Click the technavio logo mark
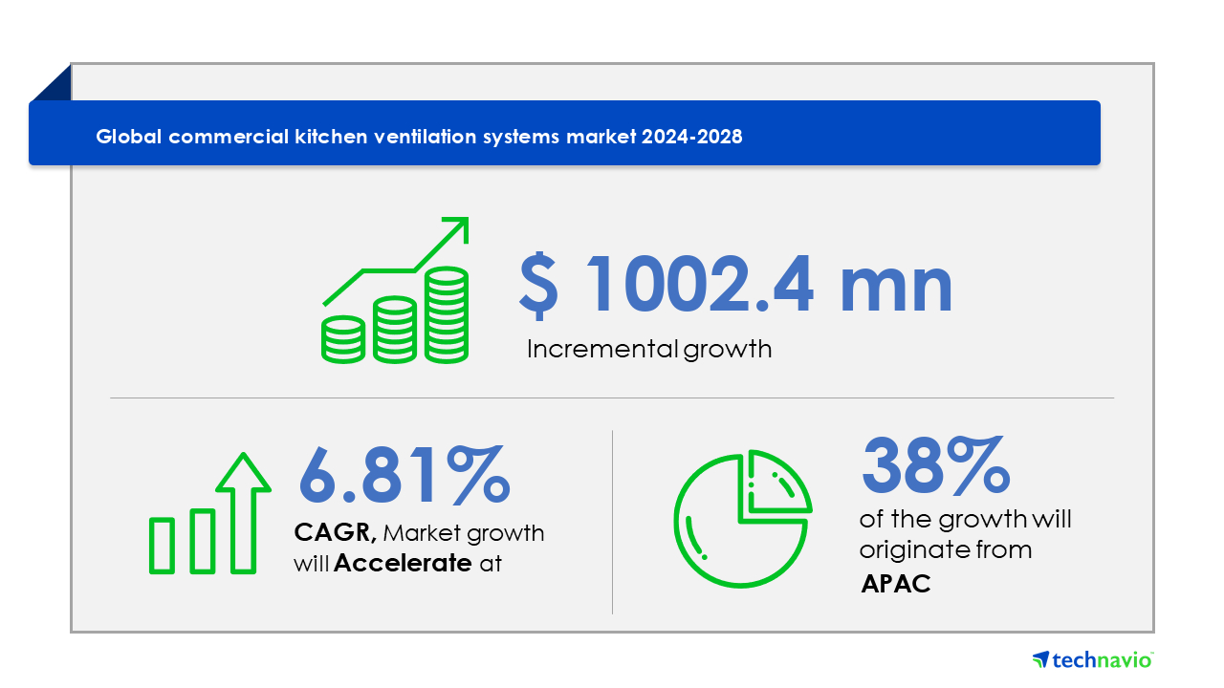The width and height of the screenshot is (1224, 688). 1041,660
